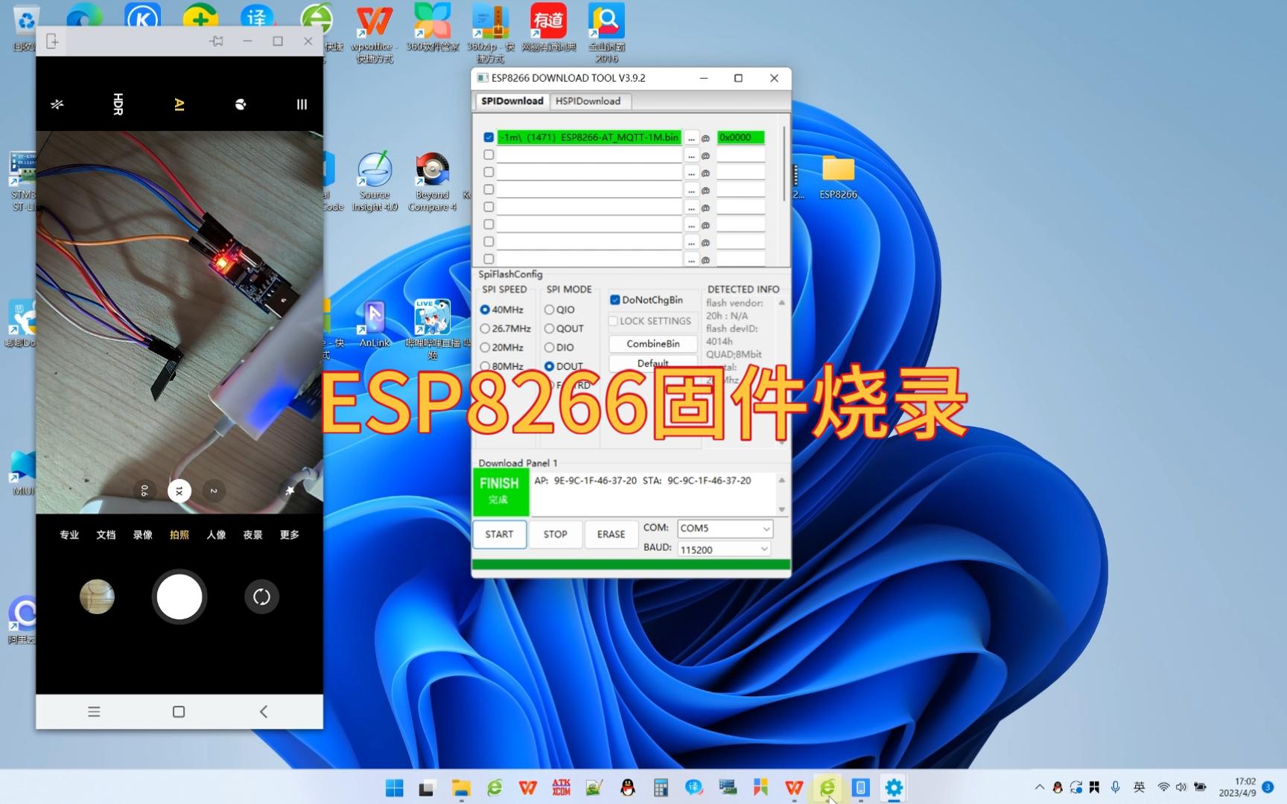Open ATK XCOM from the taskbar
Viewport: 1287px width, 804px height.
561,788
